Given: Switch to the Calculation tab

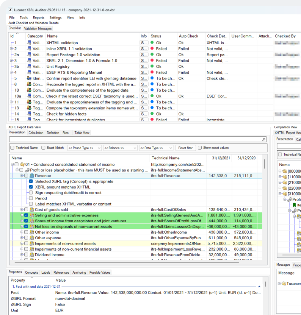Looking at the screenshot, I should pos(36,133).
